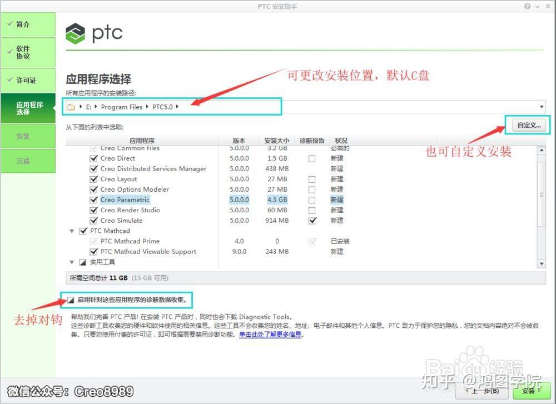Go to 简介 step in sidebar
Viewport: 556px width, 404px height.
(x=28, y=24)
